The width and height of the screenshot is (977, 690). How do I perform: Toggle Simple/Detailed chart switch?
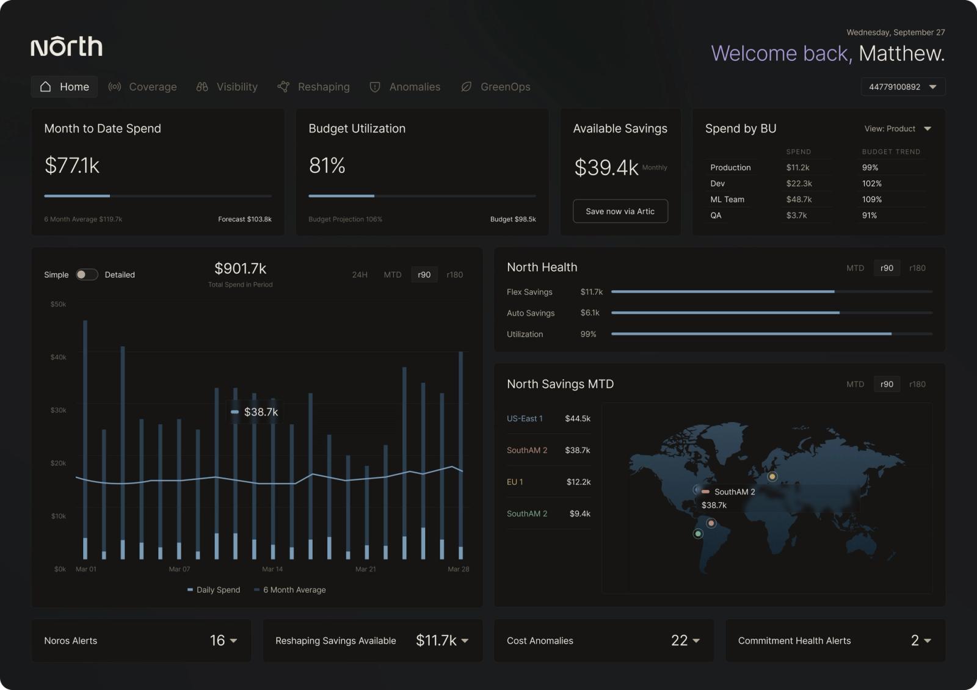[87, 275]
